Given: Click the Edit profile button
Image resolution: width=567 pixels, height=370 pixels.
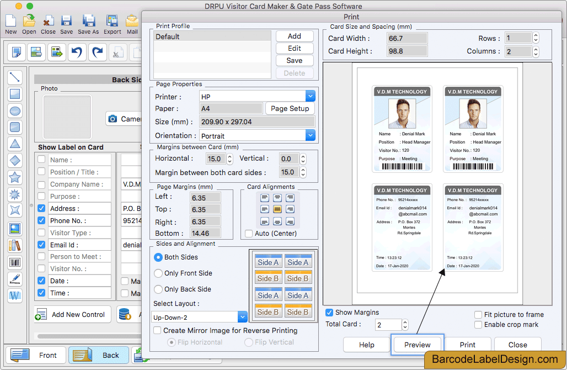Looking at the screenshot, I should pyautogui.click(x=295, y=48).
